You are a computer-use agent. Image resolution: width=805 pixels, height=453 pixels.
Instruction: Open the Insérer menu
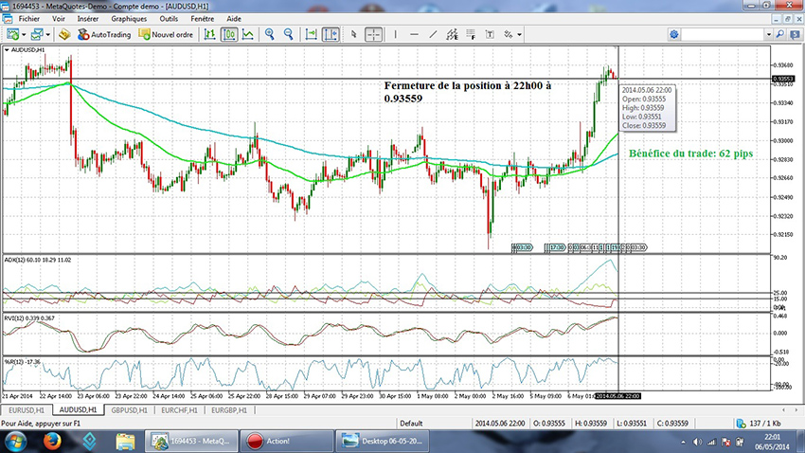[x=87, y=18]
